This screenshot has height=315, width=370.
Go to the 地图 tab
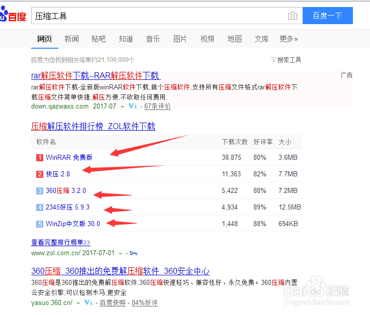pyautogui.click(x=235, y=39)
